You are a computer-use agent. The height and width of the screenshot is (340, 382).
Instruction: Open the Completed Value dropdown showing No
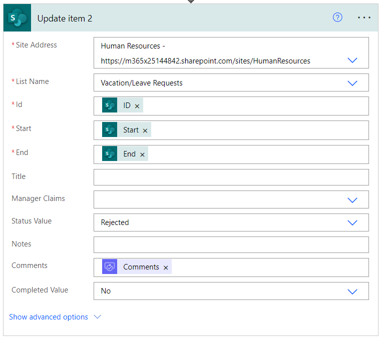(231, 291)
